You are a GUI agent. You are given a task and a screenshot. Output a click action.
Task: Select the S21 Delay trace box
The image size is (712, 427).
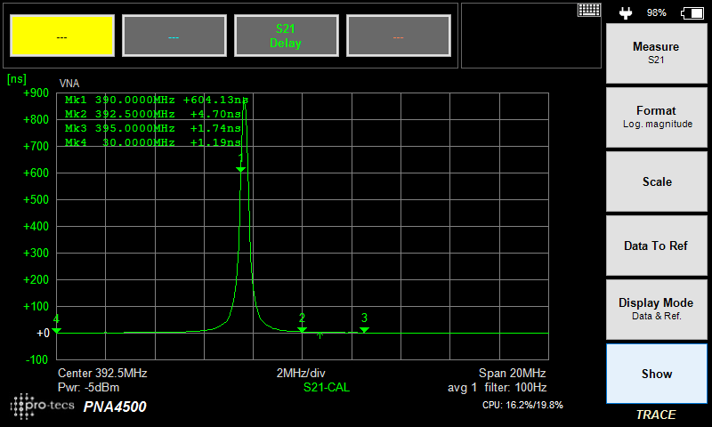[x=286, y=36]
